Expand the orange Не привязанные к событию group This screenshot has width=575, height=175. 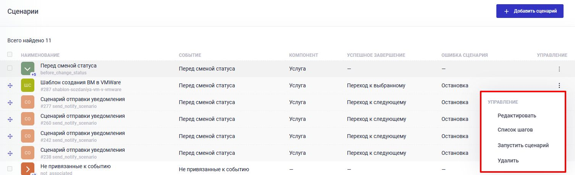pyautogui.click(x=27, y=169)
